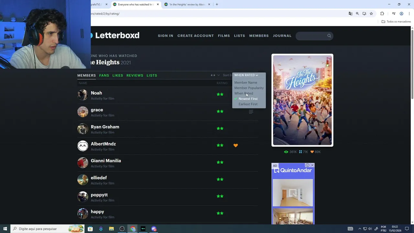Click the 71K lists icon
The width and height of the screenshot is (414, 233).
pos(300,152)
